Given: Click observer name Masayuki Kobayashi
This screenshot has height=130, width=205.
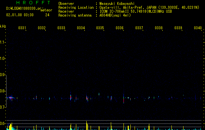Looking at the screenshot, I should coord(117,4).
